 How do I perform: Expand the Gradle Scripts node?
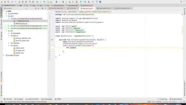pos(4,55)
